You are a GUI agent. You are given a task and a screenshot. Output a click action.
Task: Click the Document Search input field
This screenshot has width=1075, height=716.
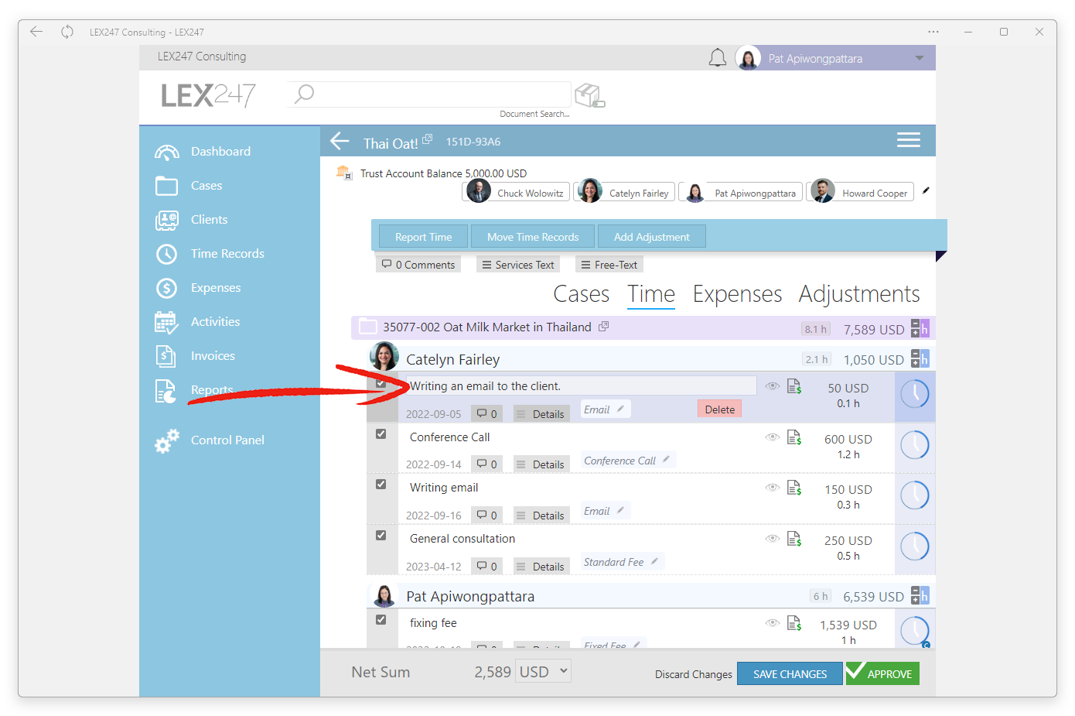click(x=429, y=94)
